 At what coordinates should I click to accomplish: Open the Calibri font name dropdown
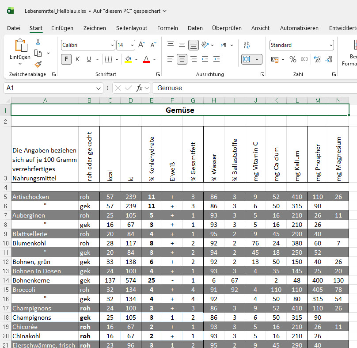112,45
